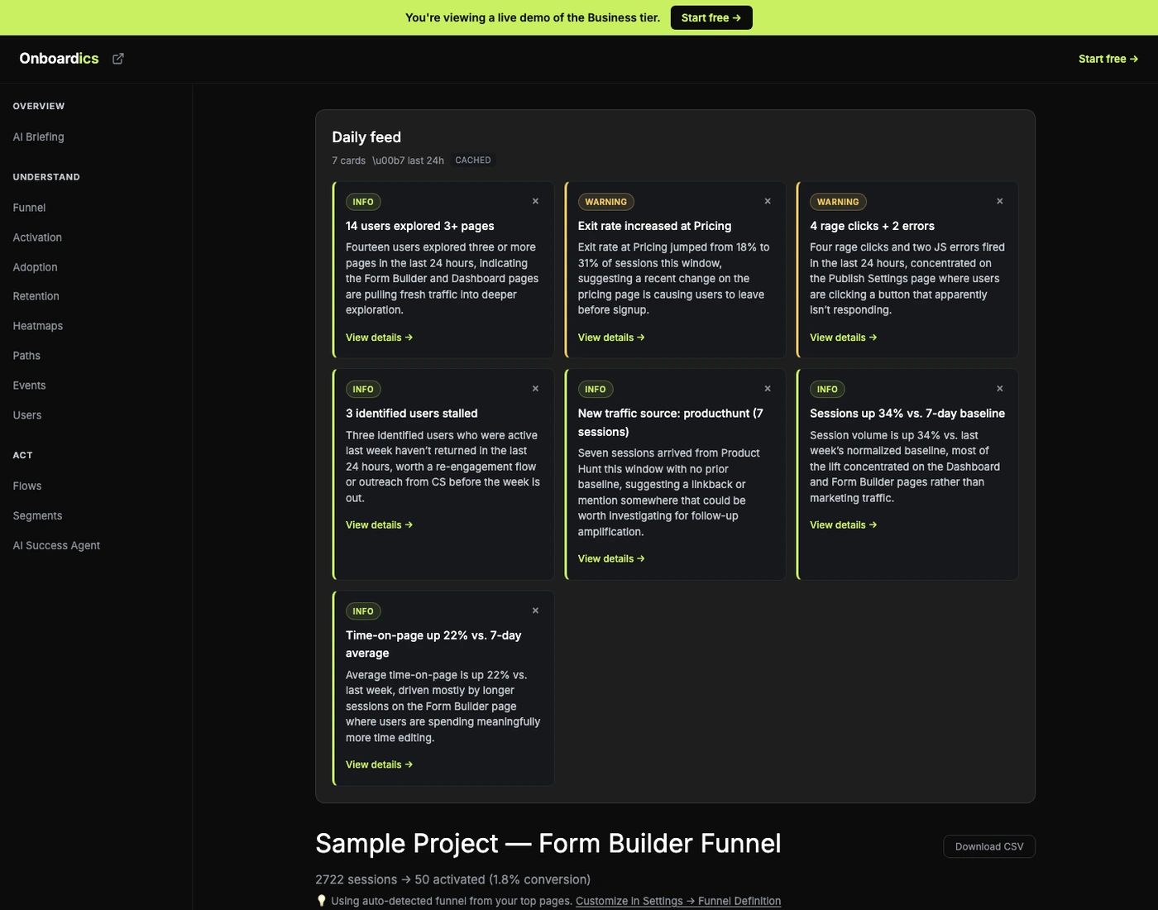Click the CACHED badge near Daily feed

pos(472,160)
